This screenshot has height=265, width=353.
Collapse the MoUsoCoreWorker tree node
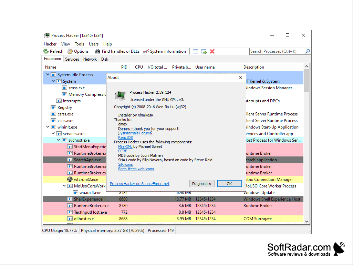pos(64,186)
